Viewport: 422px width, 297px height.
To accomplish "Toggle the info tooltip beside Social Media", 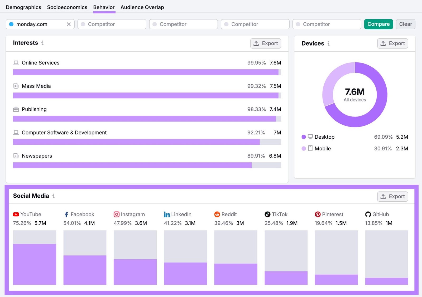I will [54, 196].
